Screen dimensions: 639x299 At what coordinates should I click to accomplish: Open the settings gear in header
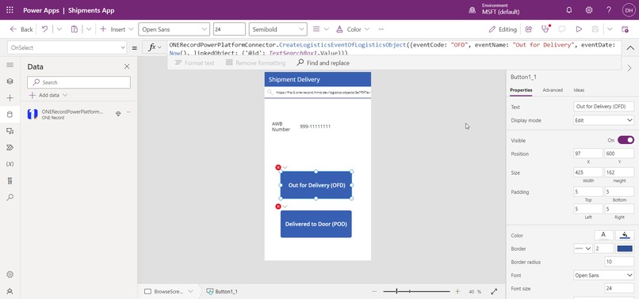(x=589, y=10)
